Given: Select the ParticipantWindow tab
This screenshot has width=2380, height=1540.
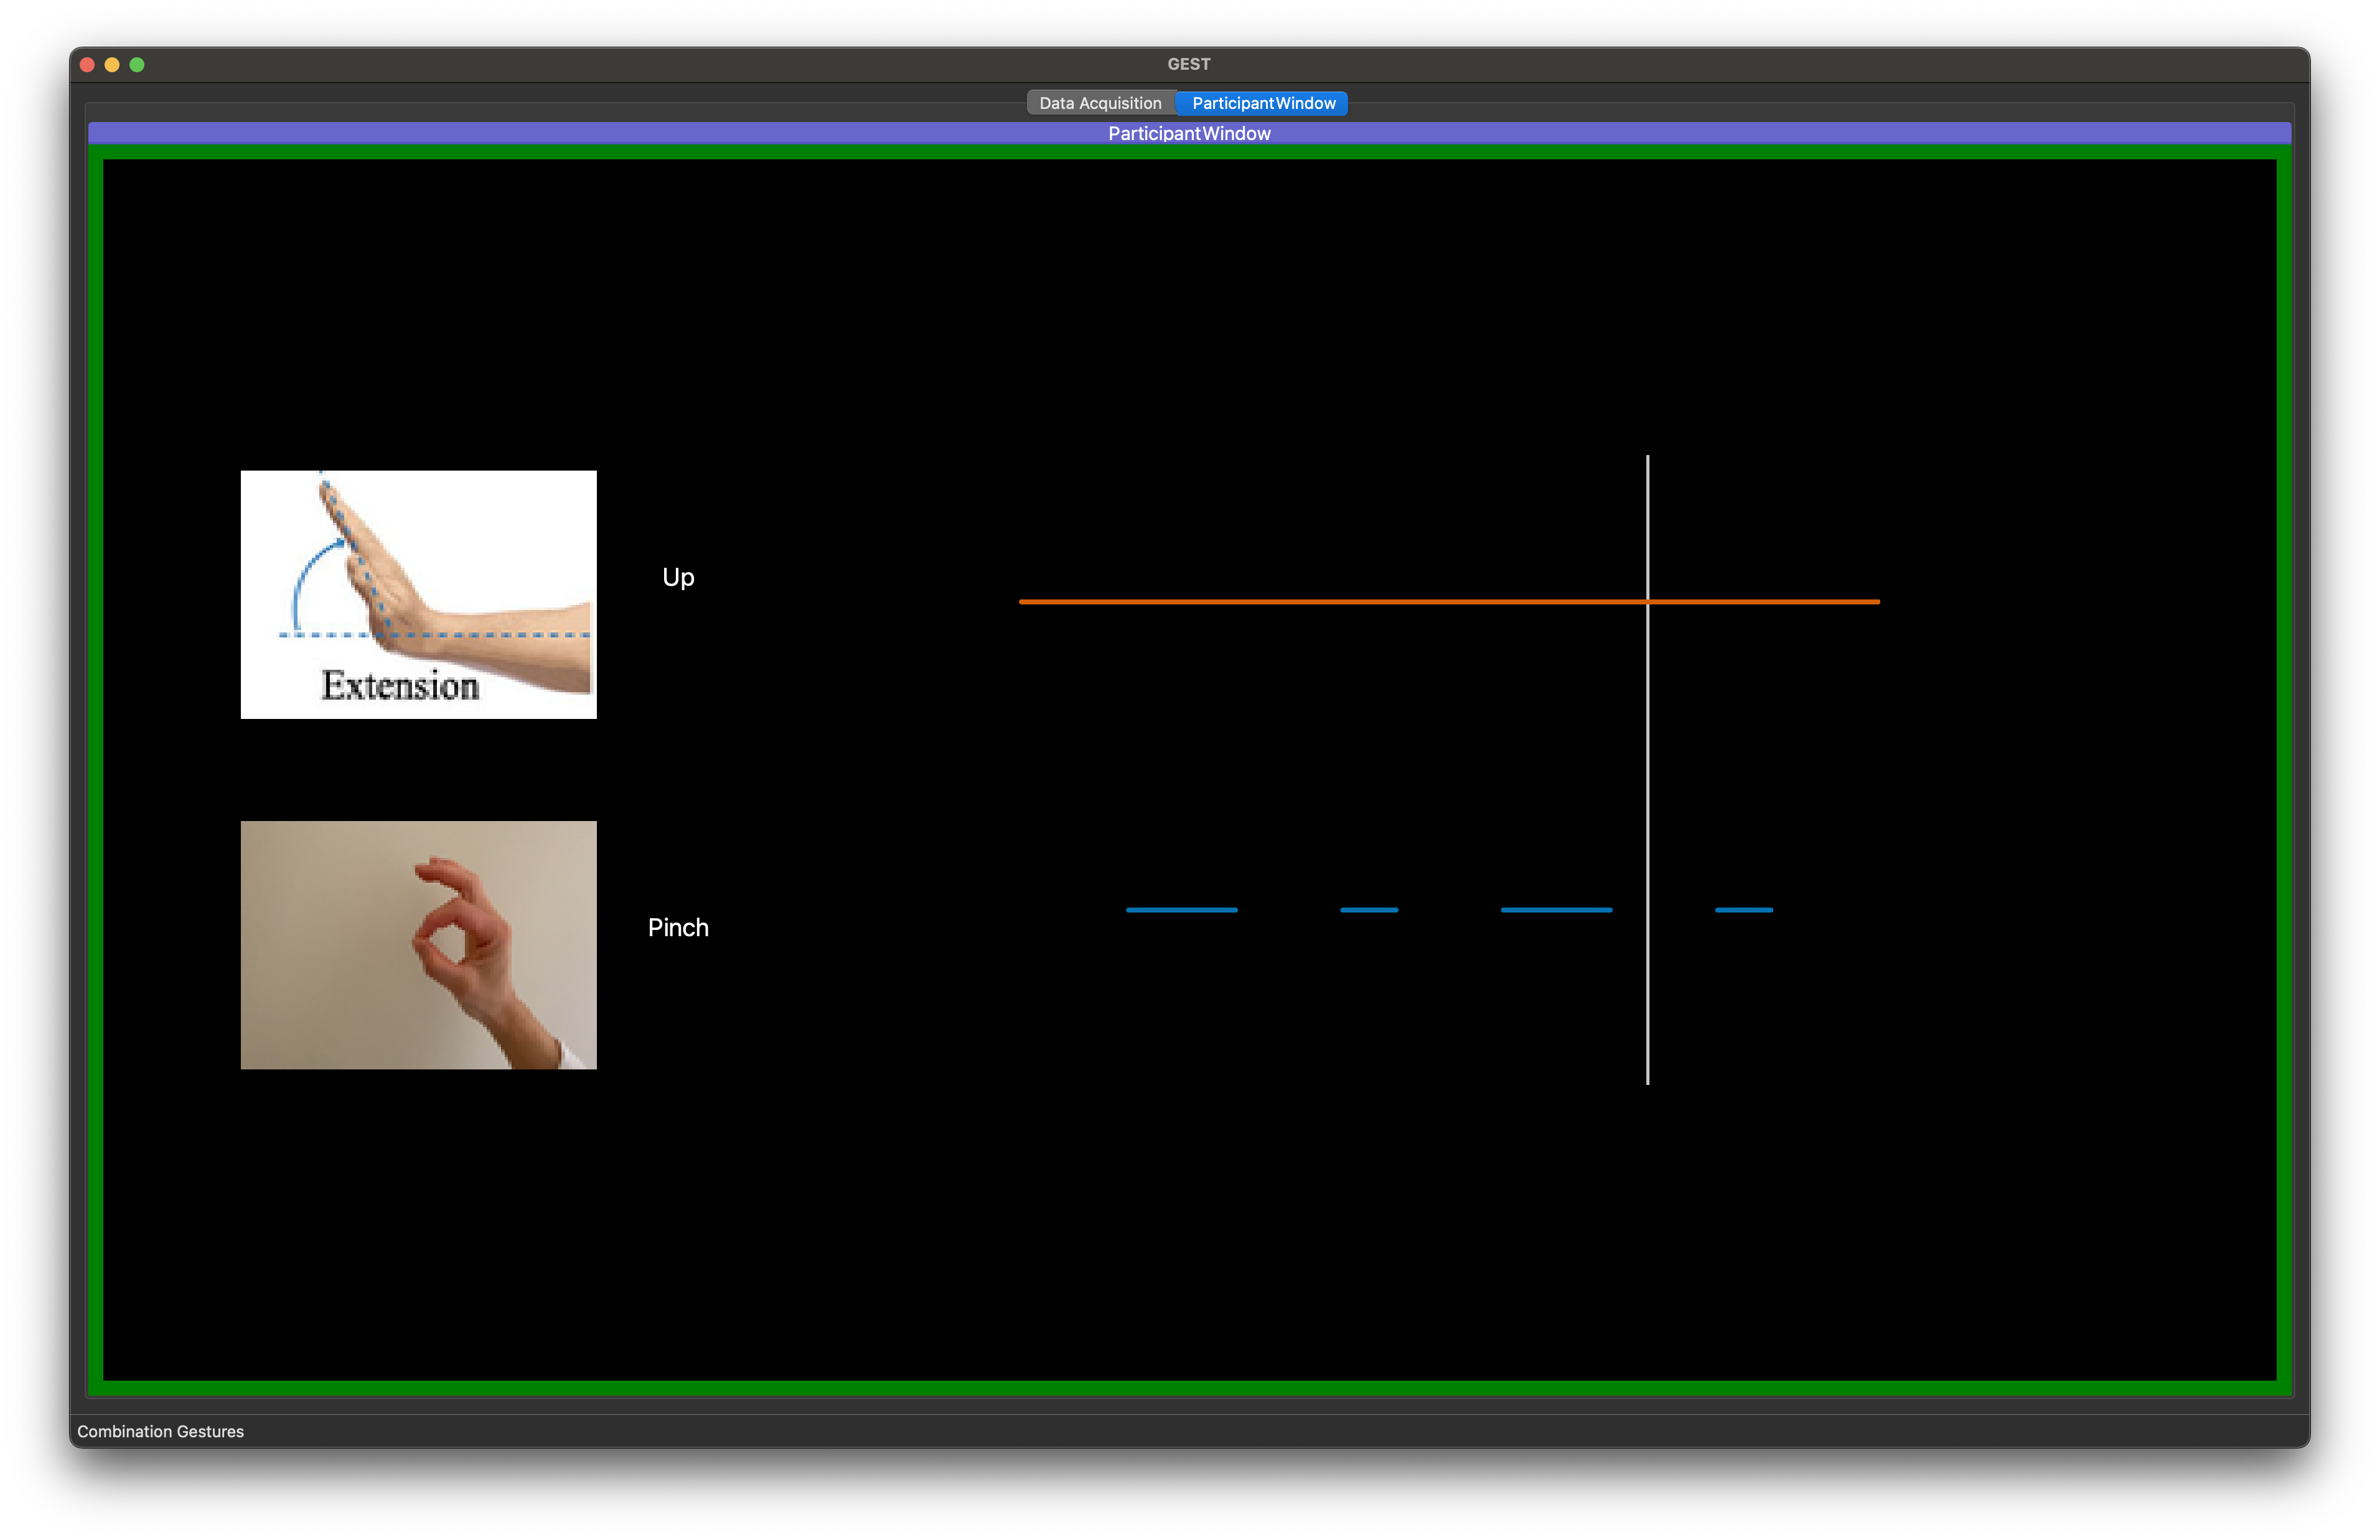Looking at the screenshot, I should click(x=1262, y=103).
